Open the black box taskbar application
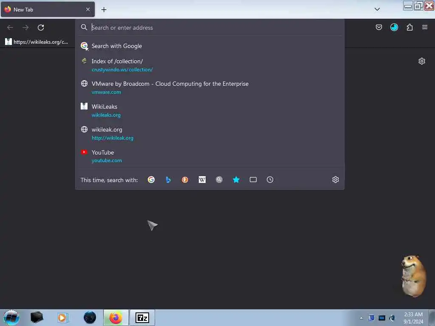Viewport: 435px width, 326px height. 37,318
